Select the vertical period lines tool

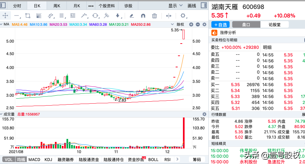[x=62, y=16]
